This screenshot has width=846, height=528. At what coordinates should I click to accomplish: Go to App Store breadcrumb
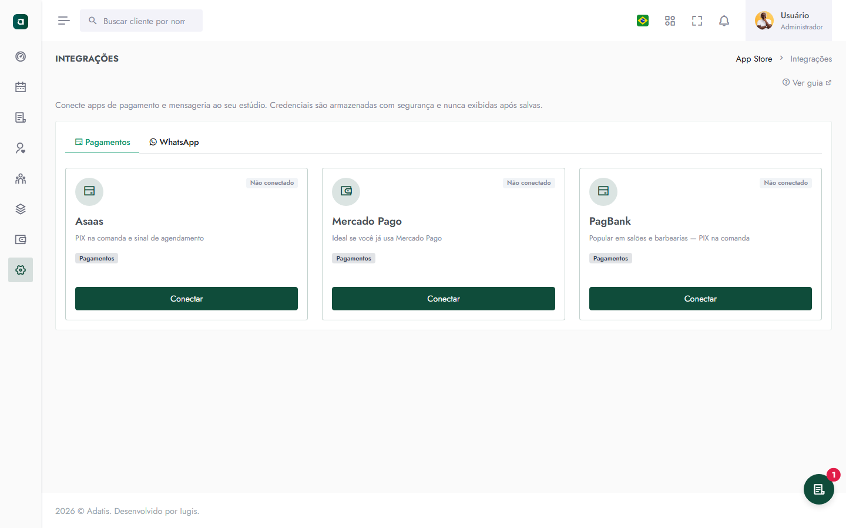pyautogui.click(x=754, y=59)
